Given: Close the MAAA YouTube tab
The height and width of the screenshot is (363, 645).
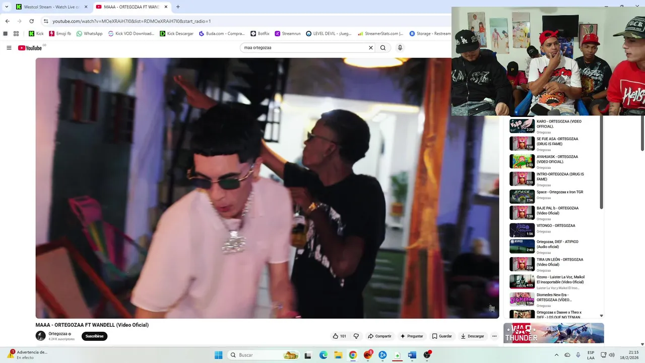Looking at the screenshot, I should click(166, 7).
